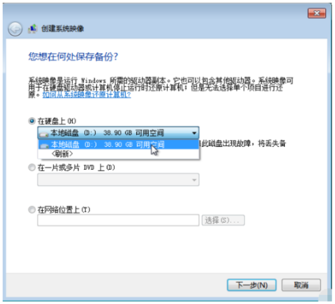This screenshot has height=304, width=335.
Task: Collapse the hard disk dropdown arrow
Action: tap(194, 133)
